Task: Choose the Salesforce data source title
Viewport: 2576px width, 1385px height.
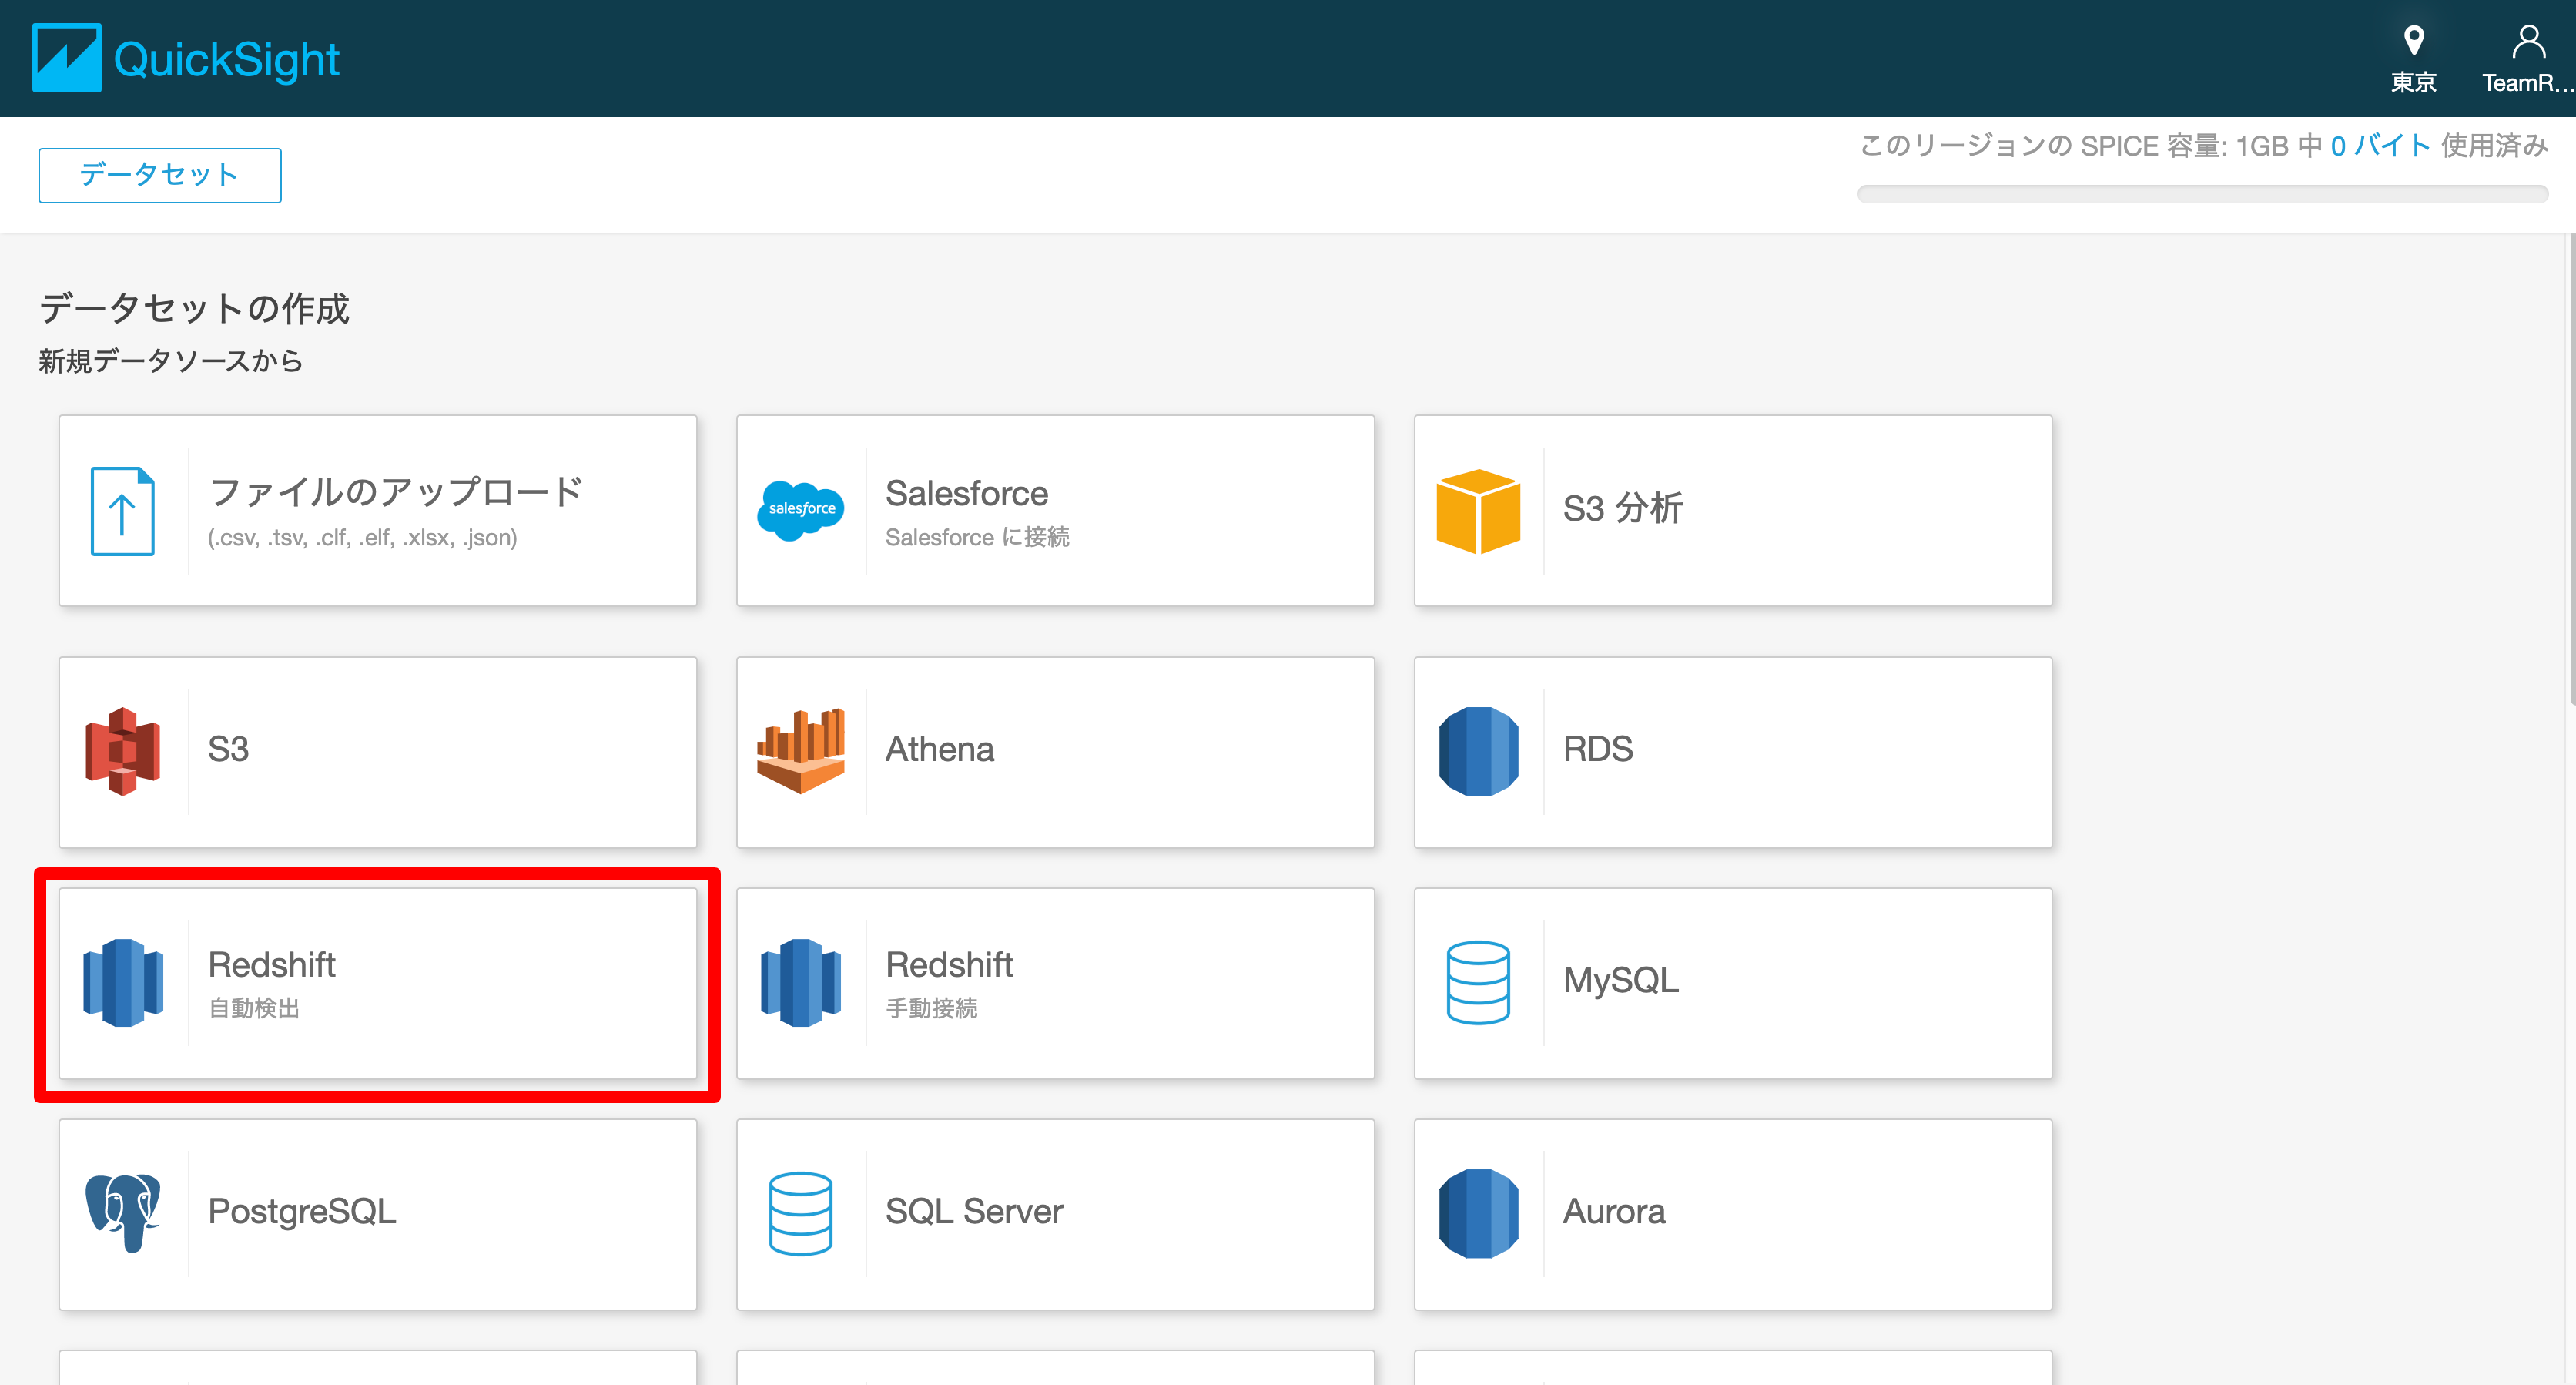Action: (x=966, y=493)
